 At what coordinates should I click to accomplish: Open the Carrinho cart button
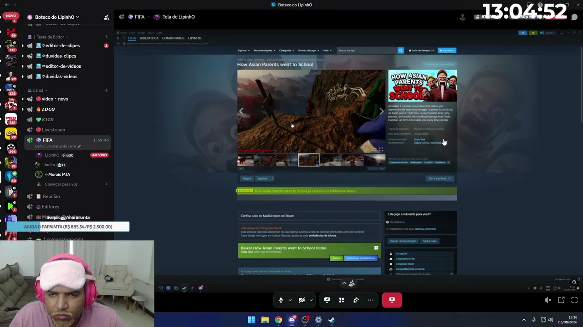447,50
